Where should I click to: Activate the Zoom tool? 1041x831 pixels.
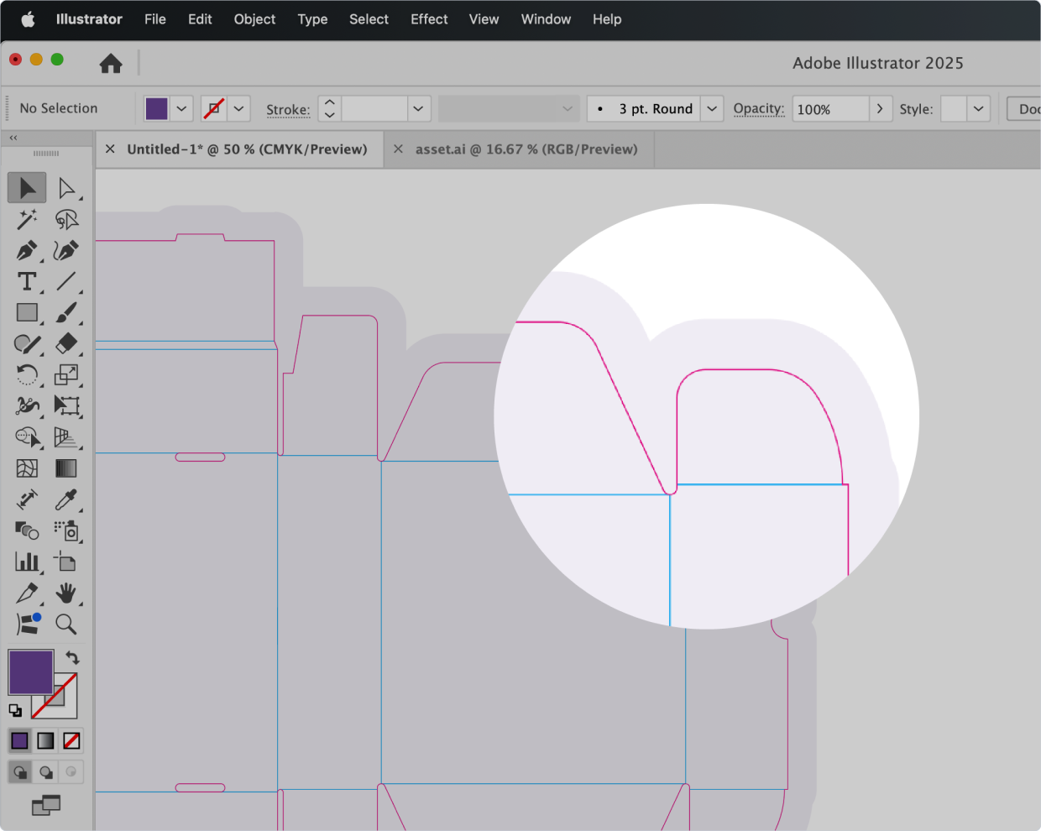pyautogui.click(x=65, y=625)
